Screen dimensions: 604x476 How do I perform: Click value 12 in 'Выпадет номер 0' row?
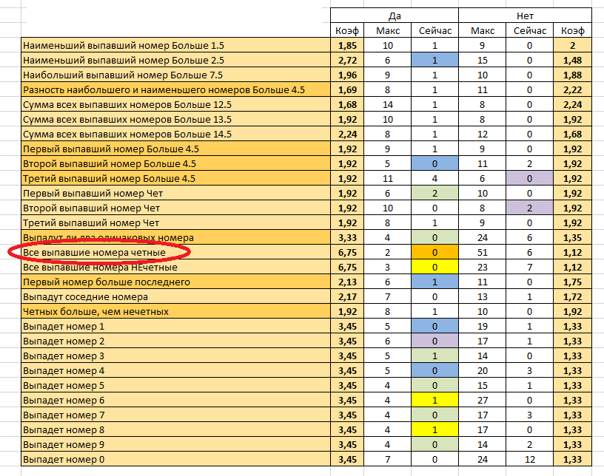point(528,460)
